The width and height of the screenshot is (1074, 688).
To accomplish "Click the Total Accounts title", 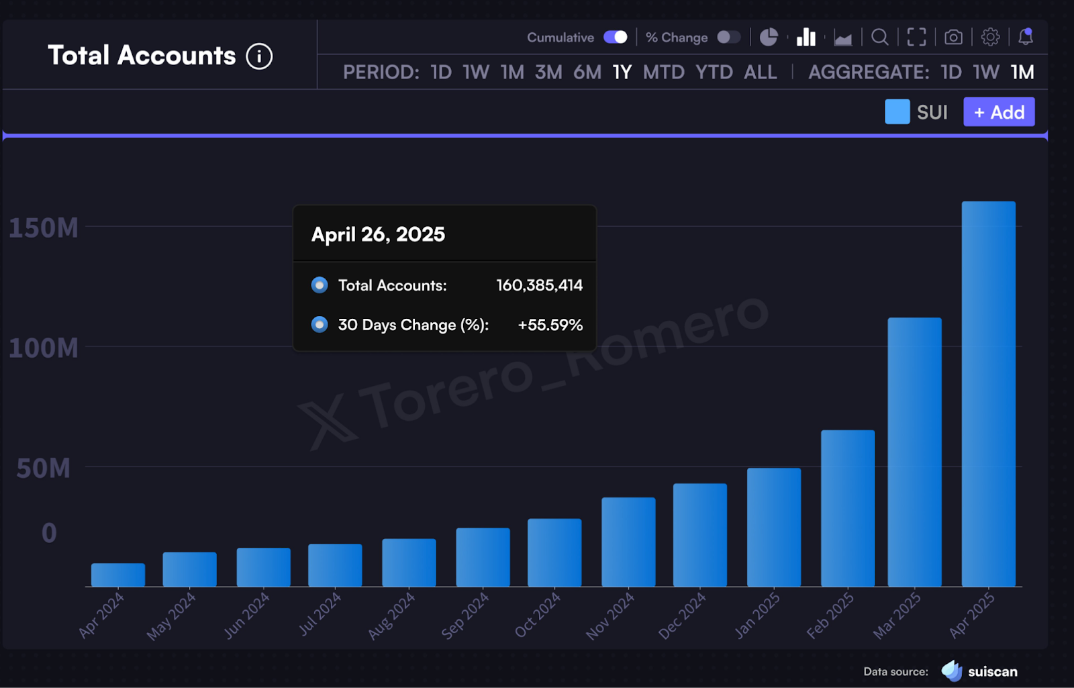I will [142, 56].
